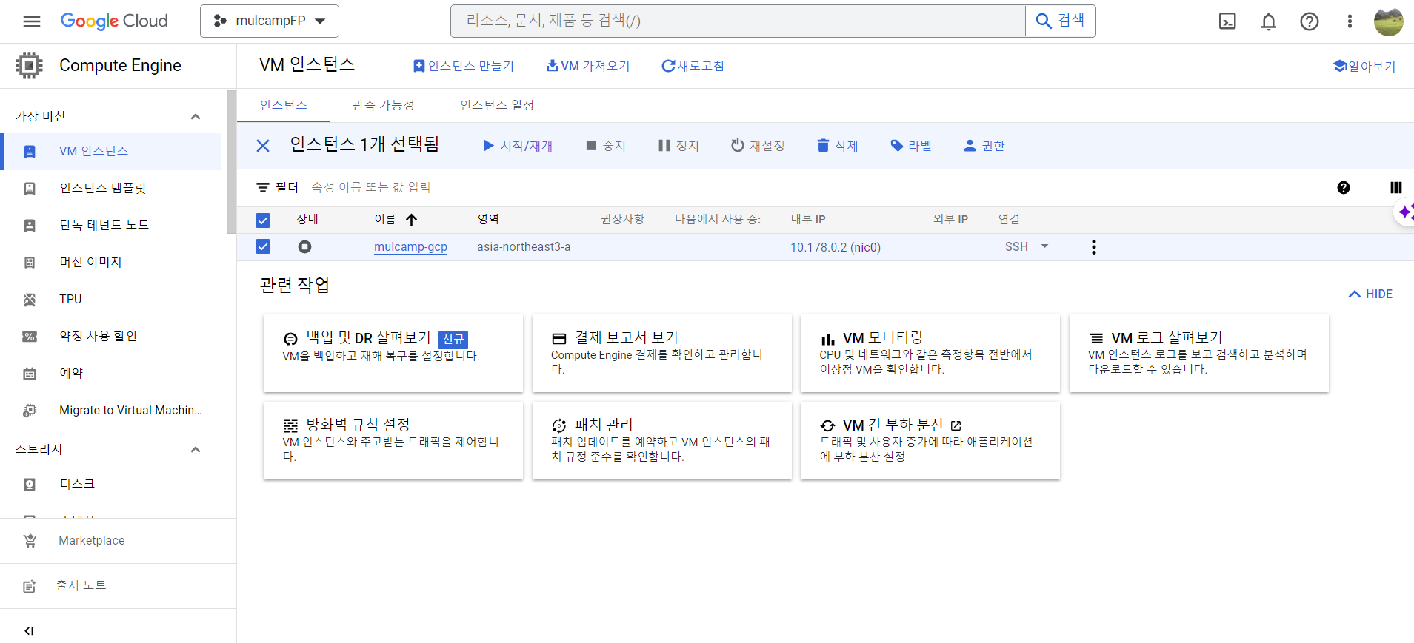Open the VM 모니터링 card
The image size is (1414, 643).
[x=930, y=353]
